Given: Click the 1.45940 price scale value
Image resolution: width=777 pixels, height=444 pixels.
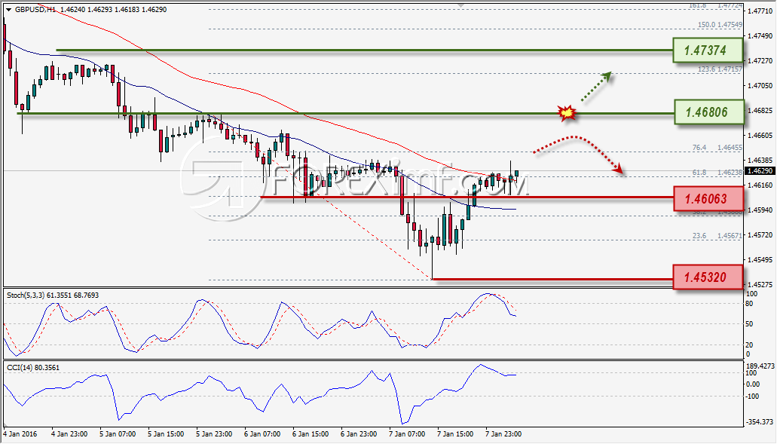Looking at the screenshot, I should click(760, 210).
